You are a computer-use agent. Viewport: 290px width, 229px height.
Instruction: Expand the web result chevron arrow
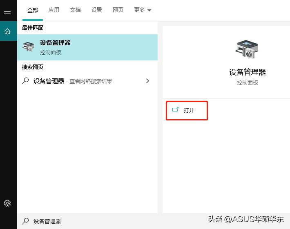pos(148,81)
